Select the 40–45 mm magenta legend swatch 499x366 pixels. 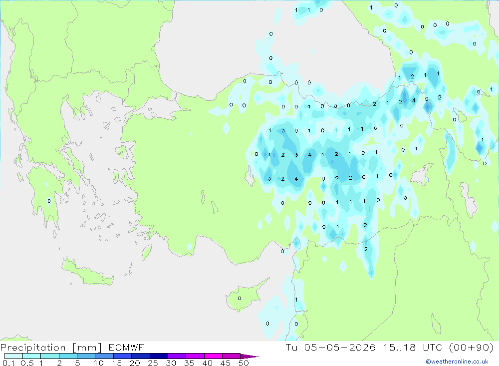click(213, 356)
